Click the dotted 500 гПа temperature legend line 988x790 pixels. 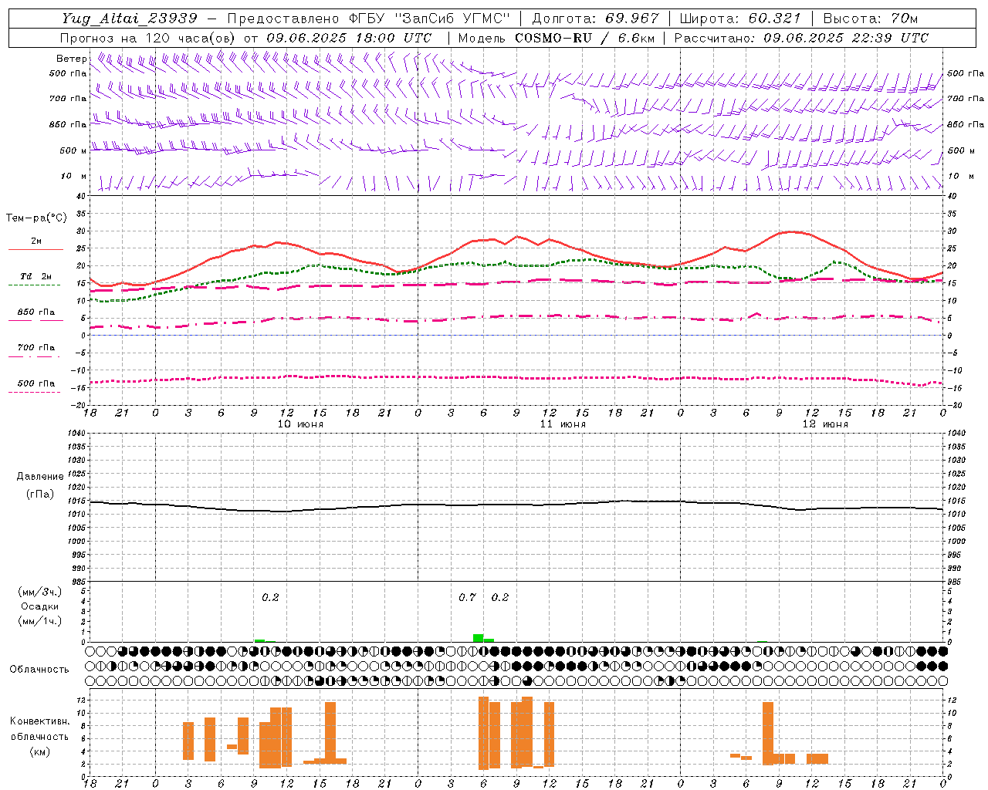[x=34, y=393]
